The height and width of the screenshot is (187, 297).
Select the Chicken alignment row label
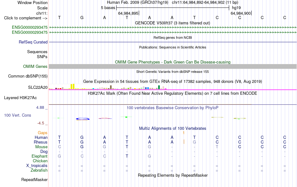pyautogui.click(x=40, y=161)
